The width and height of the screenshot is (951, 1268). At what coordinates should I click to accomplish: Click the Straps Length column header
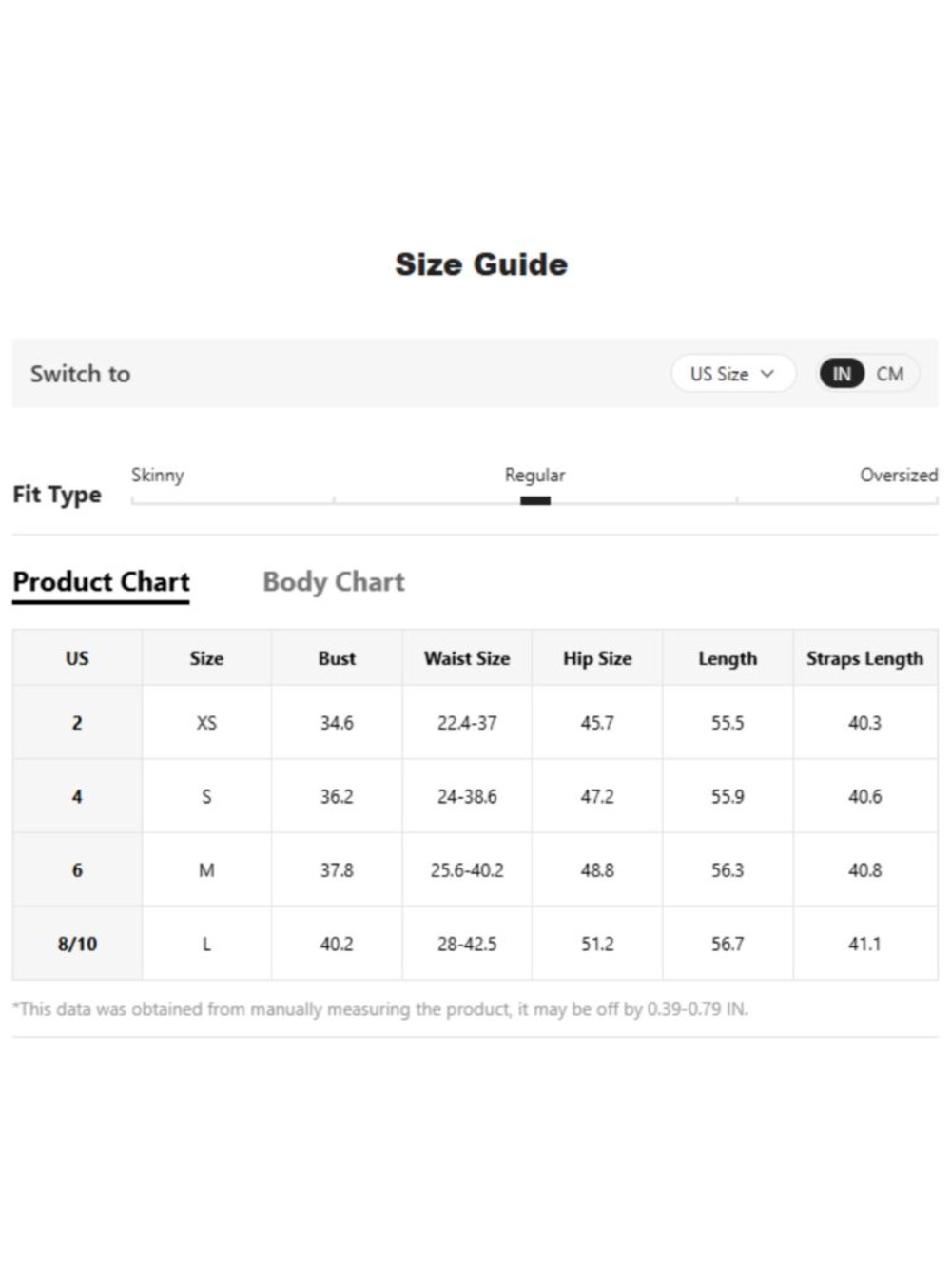click(x=865, y=658)
